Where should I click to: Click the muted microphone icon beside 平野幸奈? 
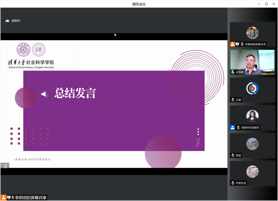pyautogui.click(x=233, y=183)
